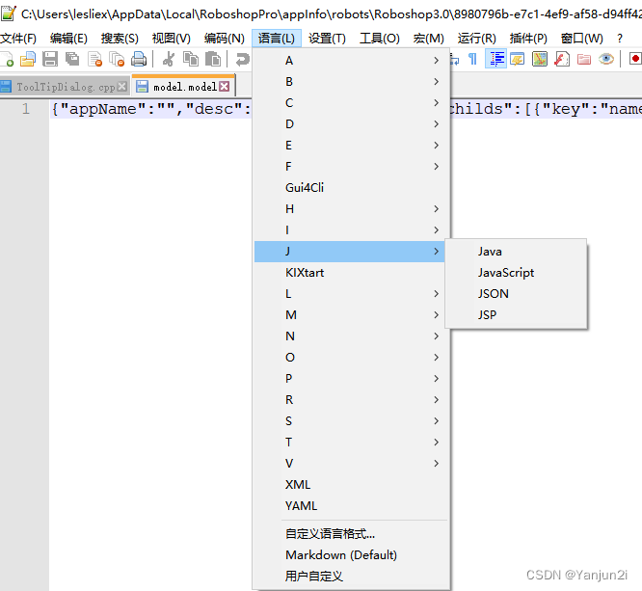The image size is (642, 591).
Task: Choose JSP language from submenu
Action: pyautogui.click(x=516, y=315)
